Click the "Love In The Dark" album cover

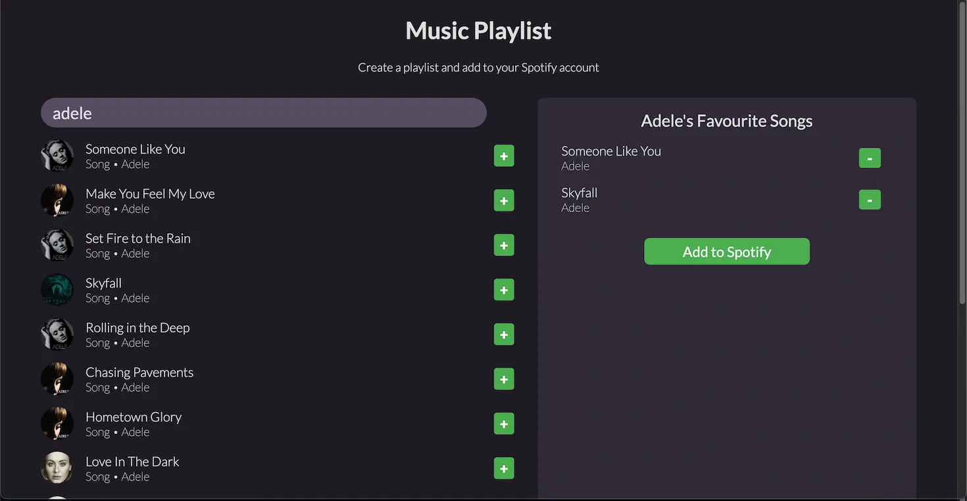57,468
